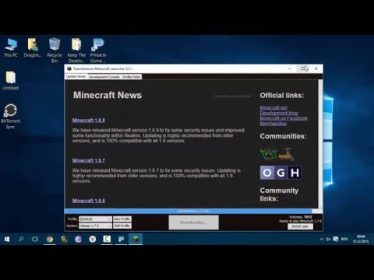Click the launcher title bar Minecraft icon
This screenshot has height=280, width=374.
69,68
